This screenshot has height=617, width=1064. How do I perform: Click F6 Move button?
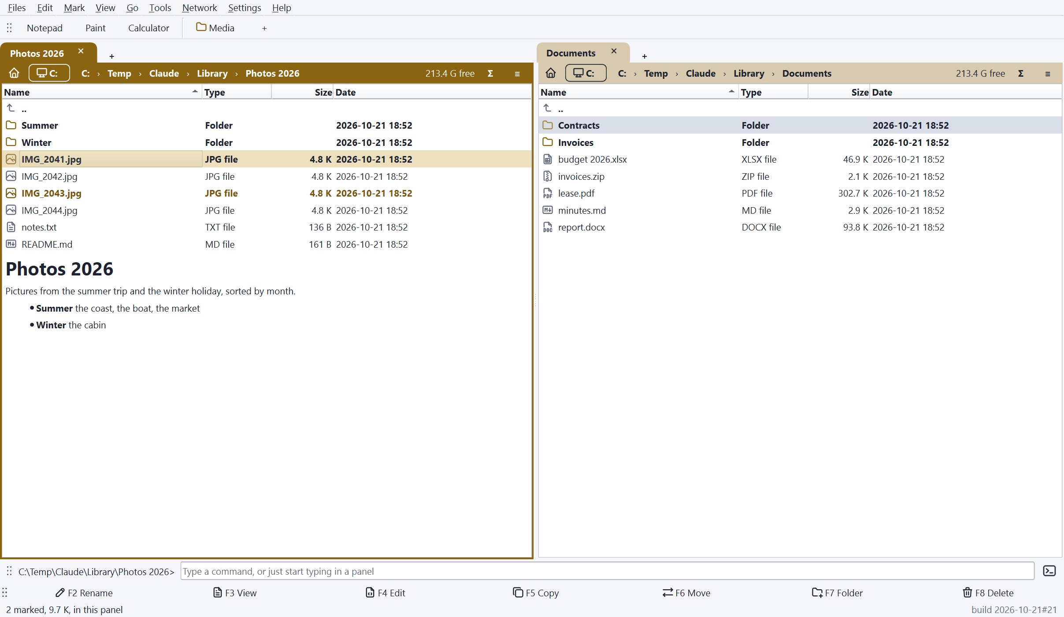point(686,593)
